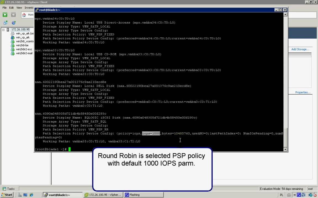The width and height of the screenshot is (318, 198).
Task: Click the Tasks label in status bar
Action: coord(11,189)
